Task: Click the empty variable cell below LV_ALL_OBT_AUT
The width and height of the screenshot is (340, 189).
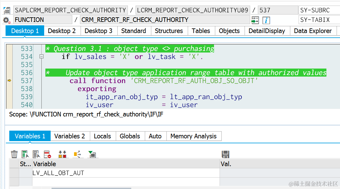Action: pos(126,182)
